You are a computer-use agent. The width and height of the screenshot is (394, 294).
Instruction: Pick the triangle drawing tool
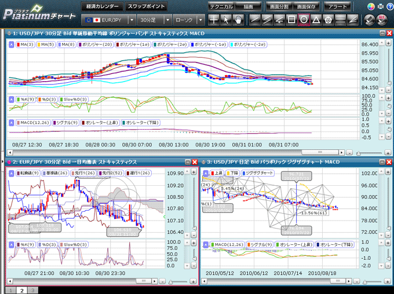pos(316,20)
